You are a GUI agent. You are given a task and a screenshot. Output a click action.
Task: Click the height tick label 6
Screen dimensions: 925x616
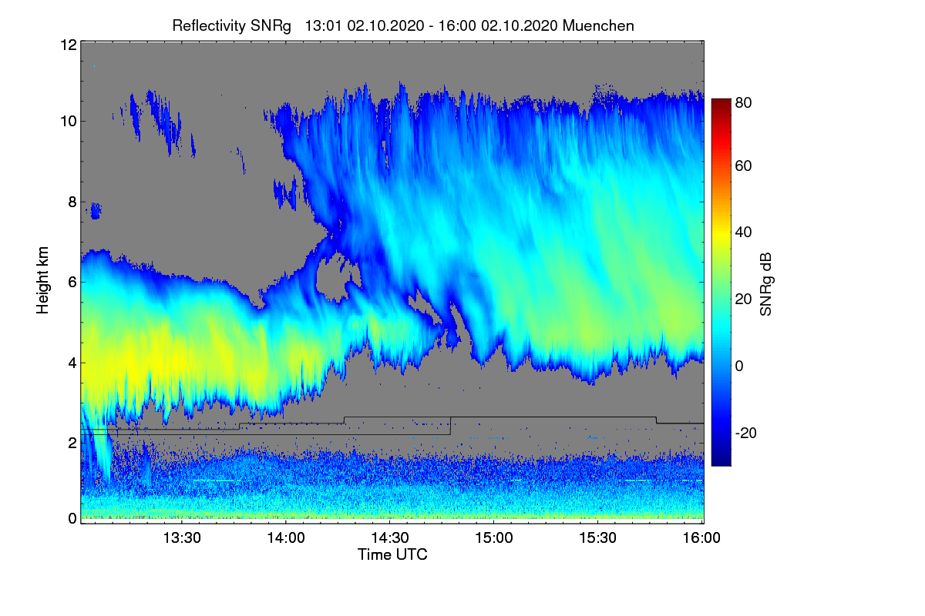click(72, 282)
